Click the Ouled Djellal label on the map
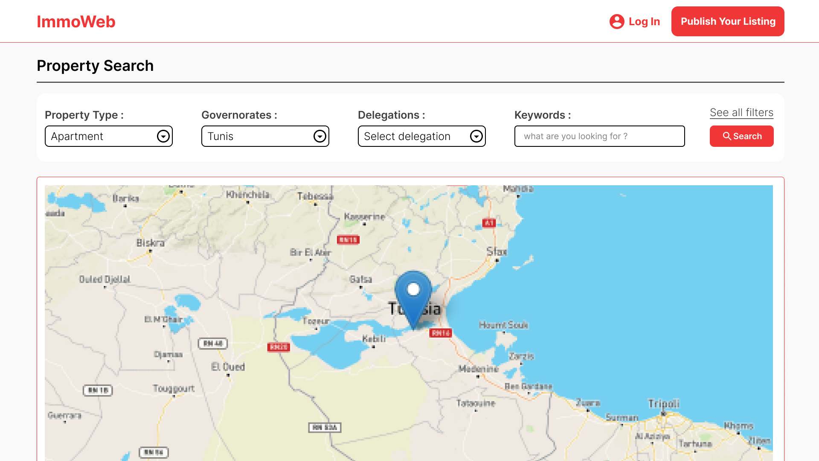 (105, 279)
